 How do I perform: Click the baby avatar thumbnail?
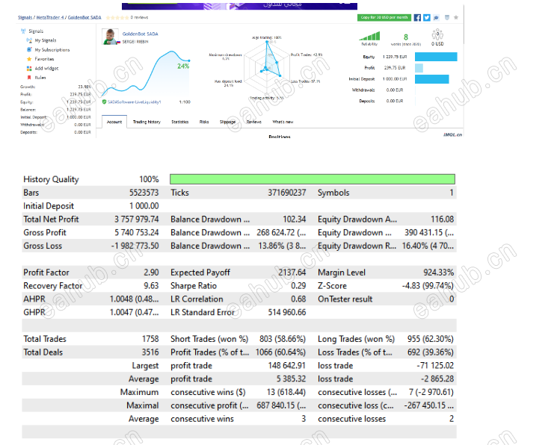click(x=111, y=37)
